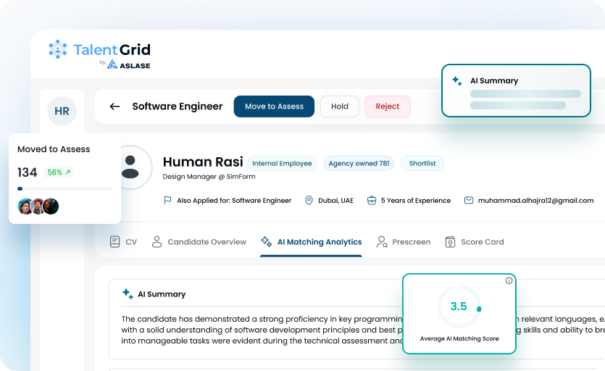Screen dimensions: 605x371
Task: Click the candidate profile avatar
Action: tap(130, 167)
